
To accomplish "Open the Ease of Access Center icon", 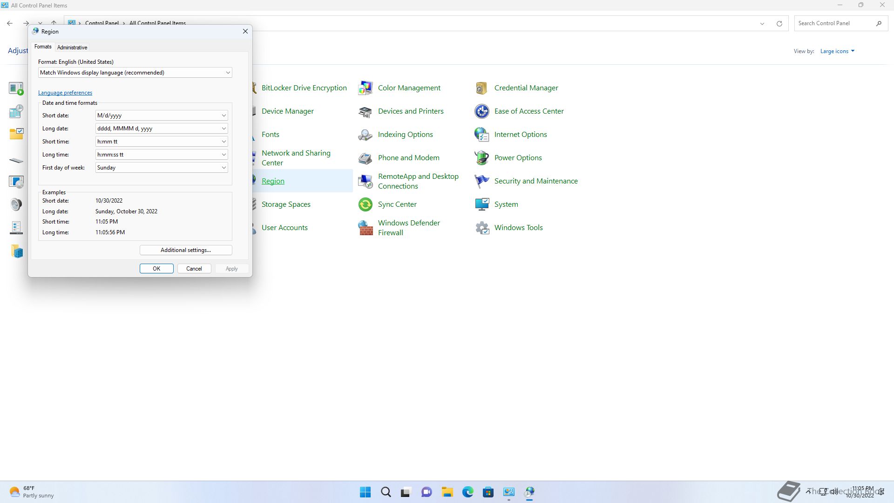I will point(482,111).
